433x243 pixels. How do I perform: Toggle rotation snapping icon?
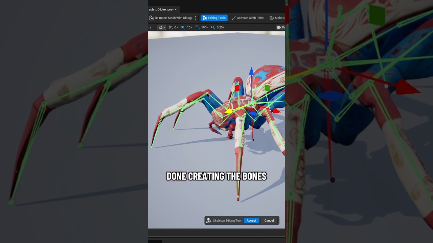pos(198,27)
